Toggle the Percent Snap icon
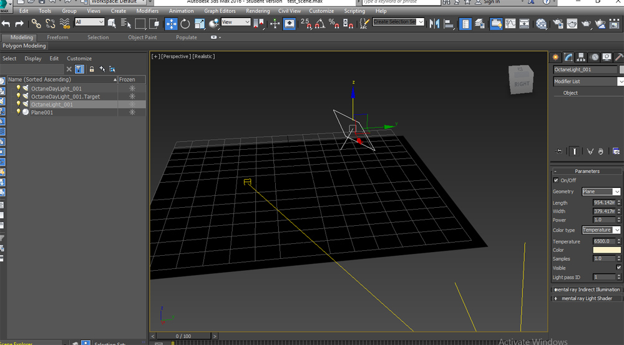This screenshot has height=345, width=624. pos(334,24)
